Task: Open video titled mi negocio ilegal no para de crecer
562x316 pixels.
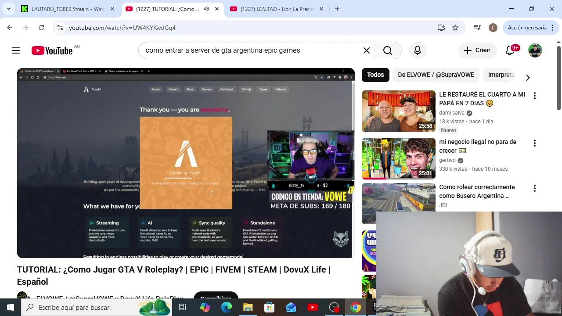Action: 478,146
